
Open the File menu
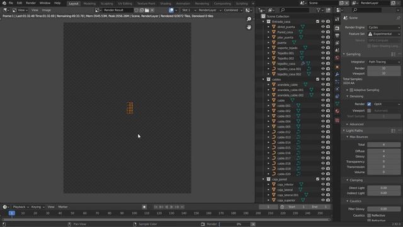pyautogui.click(x=11, y=3)
